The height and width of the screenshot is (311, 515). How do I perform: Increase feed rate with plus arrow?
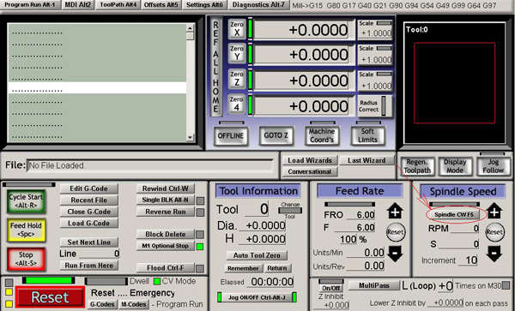(395, 211)
